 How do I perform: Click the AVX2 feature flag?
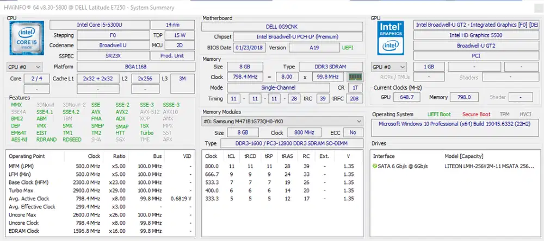(x=122, y=112)
